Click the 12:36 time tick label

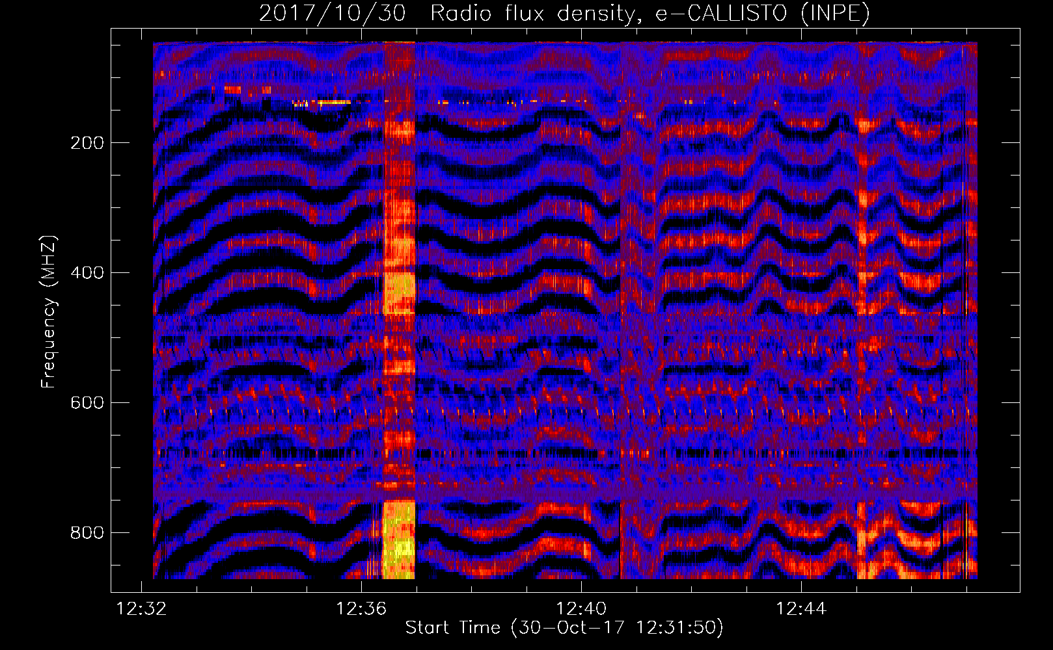click(x=361, y=609)
